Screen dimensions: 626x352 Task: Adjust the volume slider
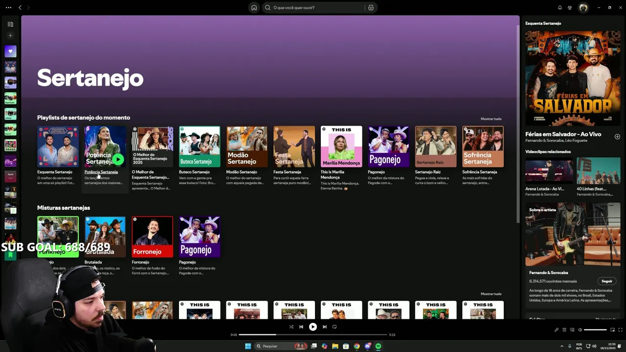point(595,330)
